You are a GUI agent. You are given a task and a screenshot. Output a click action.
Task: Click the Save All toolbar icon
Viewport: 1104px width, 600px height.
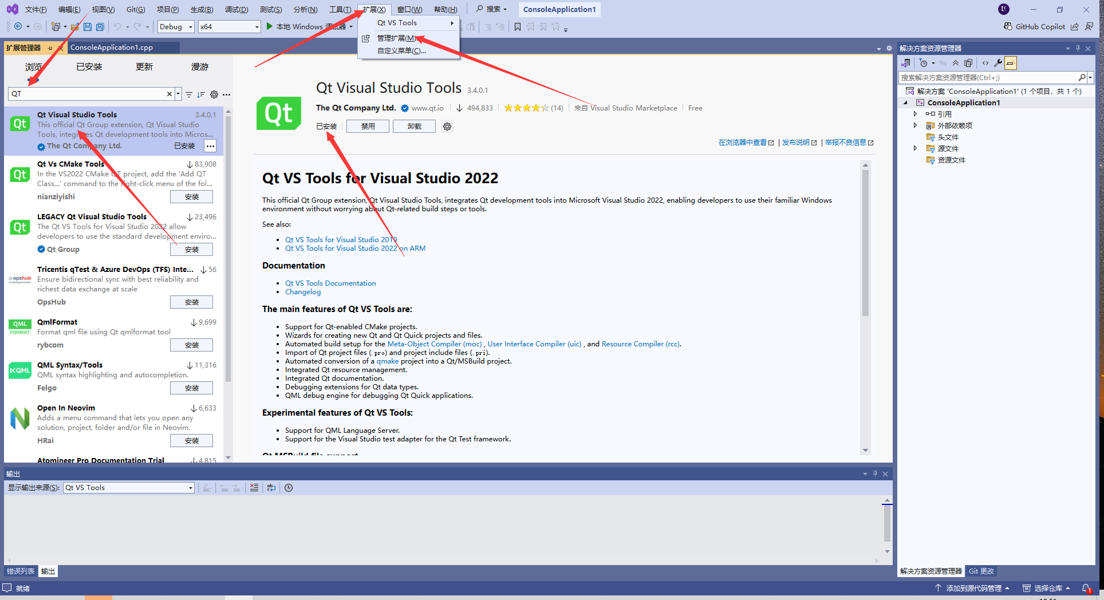coord(100,27)
